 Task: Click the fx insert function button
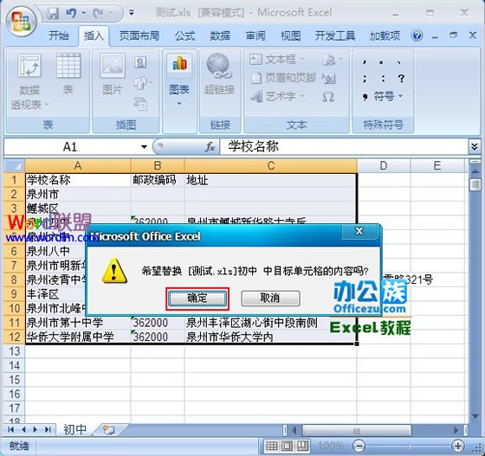tap(210, 147)
